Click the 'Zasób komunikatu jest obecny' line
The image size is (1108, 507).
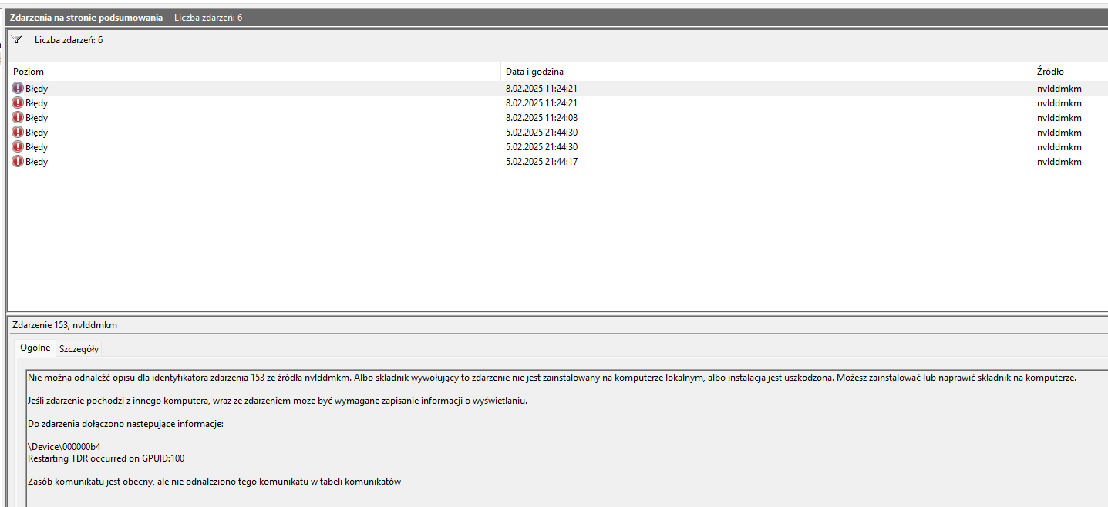click(214, 482)
